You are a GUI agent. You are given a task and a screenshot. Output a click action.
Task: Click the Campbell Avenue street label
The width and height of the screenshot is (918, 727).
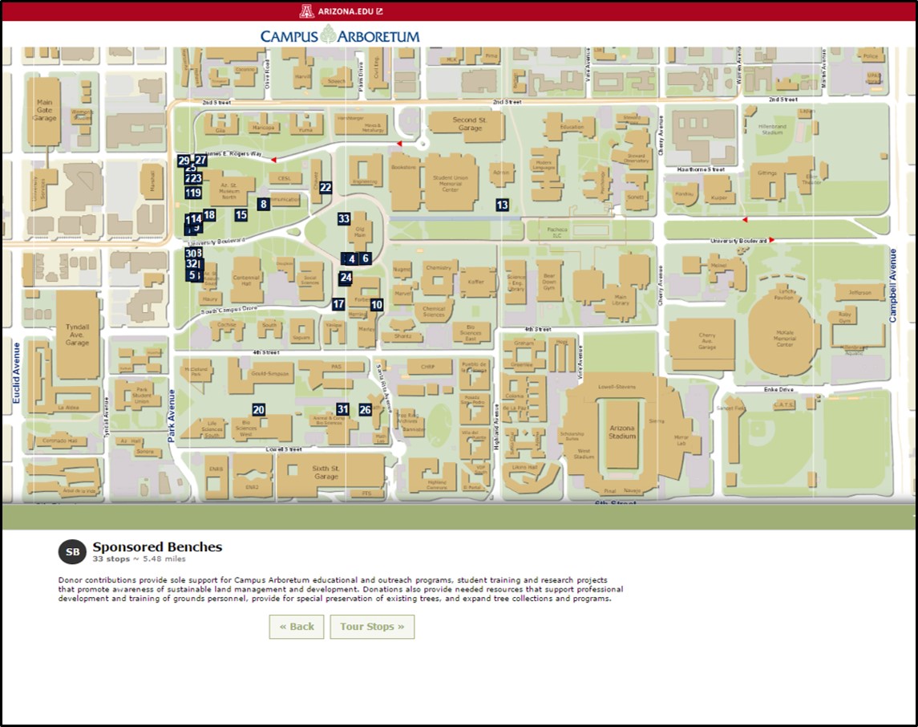click(x=893, y=286)
